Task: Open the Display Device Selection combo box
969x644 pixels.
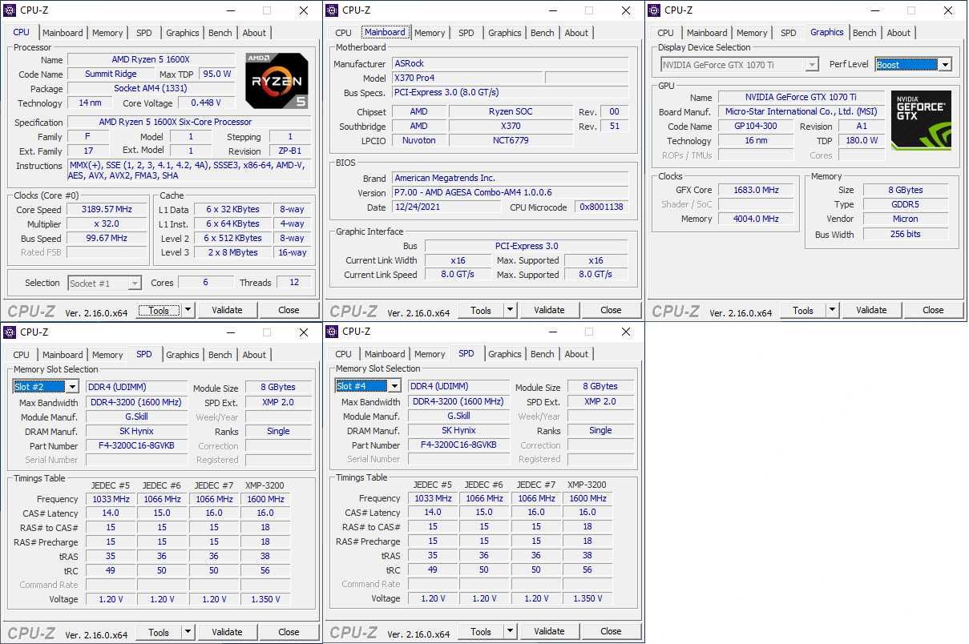Action: click(x=739, y=65)
